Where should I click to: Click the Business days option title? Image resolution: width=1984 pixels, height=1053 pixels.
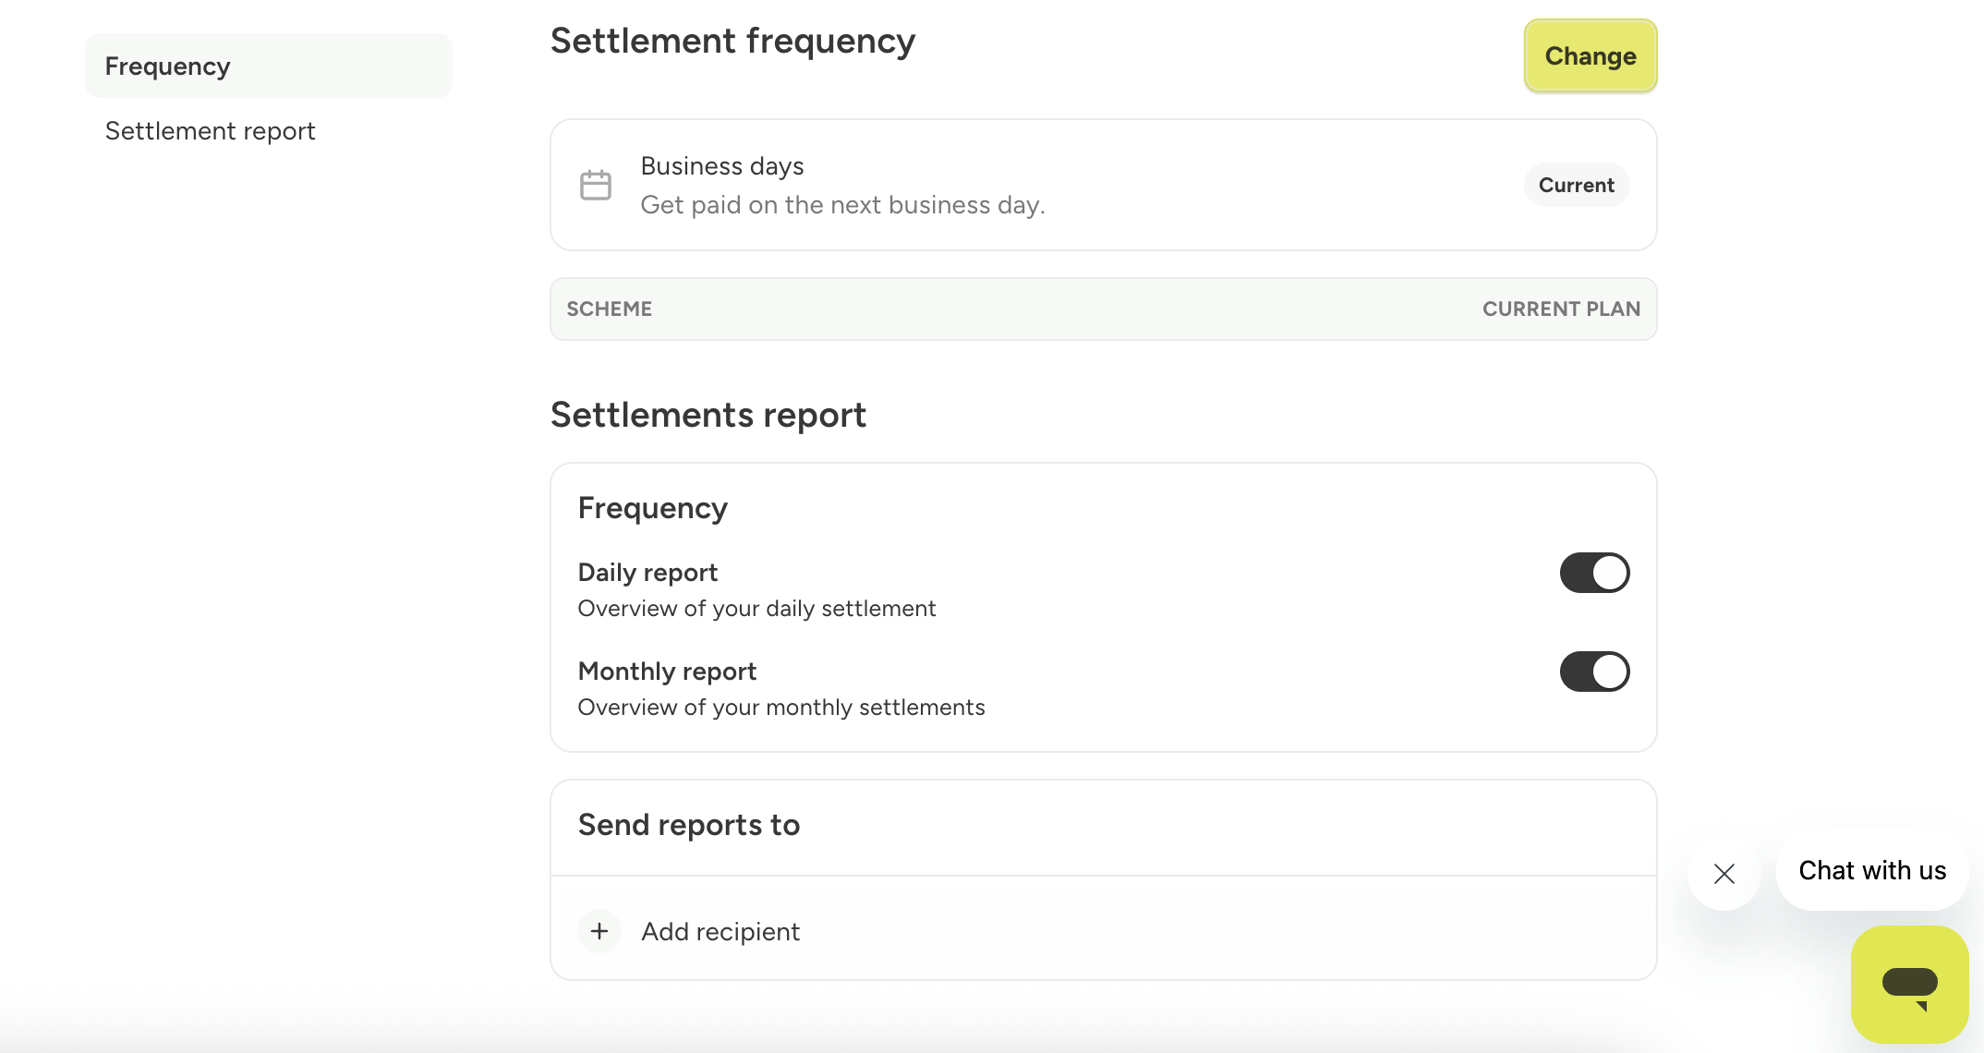coord(722,166)
